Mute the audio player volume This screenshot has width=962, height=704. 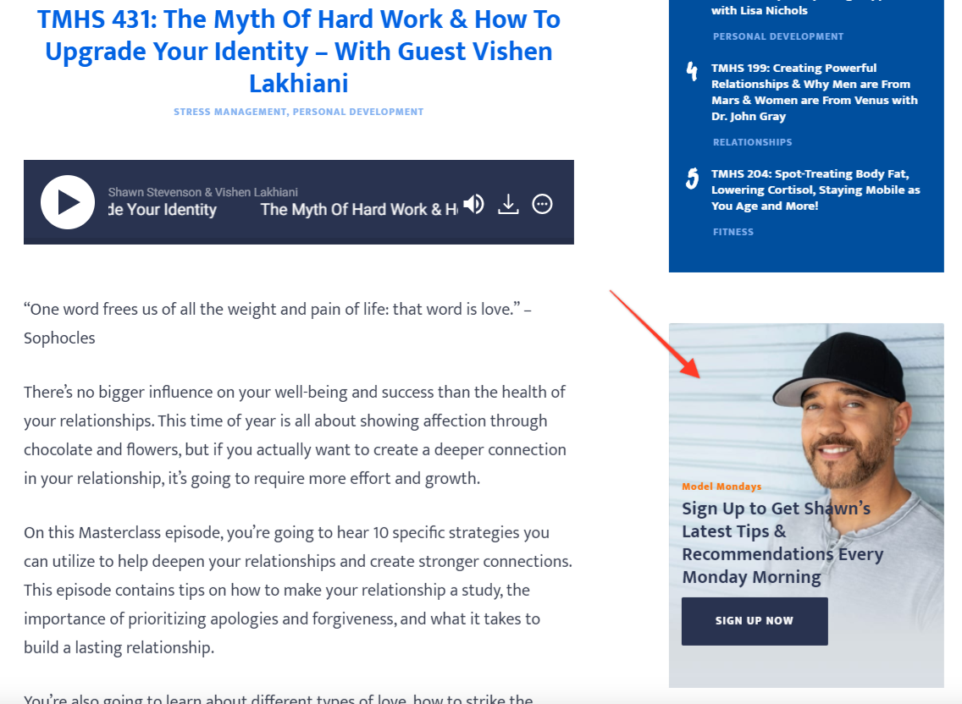point(474,204)
